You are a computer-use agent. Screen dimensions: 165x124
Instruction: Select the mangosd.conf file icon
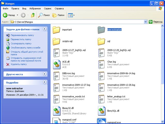56,121
